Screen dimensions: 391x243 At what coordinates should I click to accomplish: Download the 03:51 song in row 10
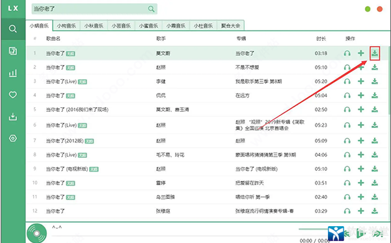(375, 183)
